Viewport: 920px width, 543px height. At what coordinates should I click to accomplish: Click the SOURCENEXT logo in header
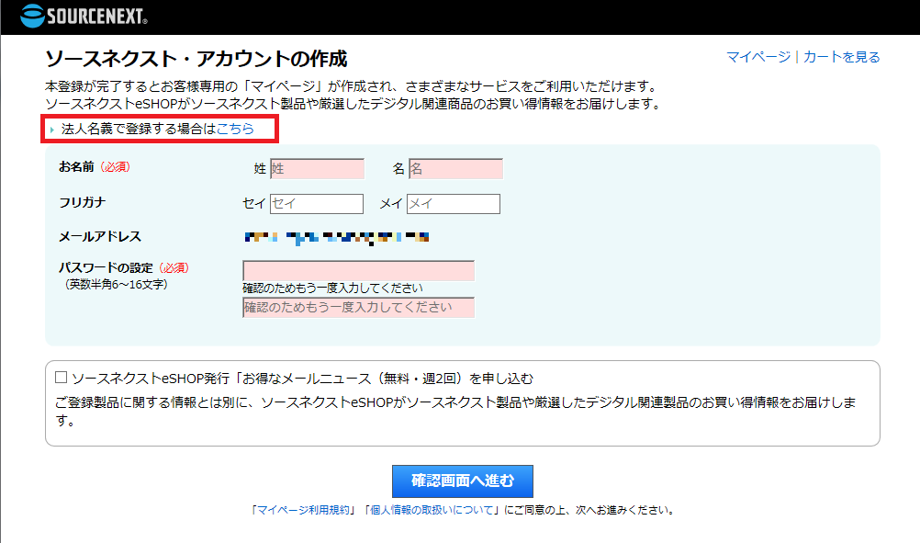tap(84, 16)
